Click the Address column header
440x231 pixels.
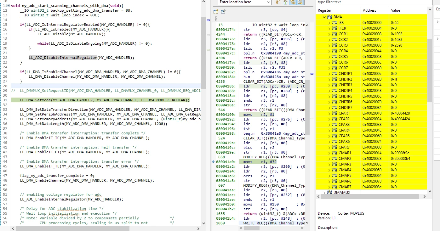point(375,10)
